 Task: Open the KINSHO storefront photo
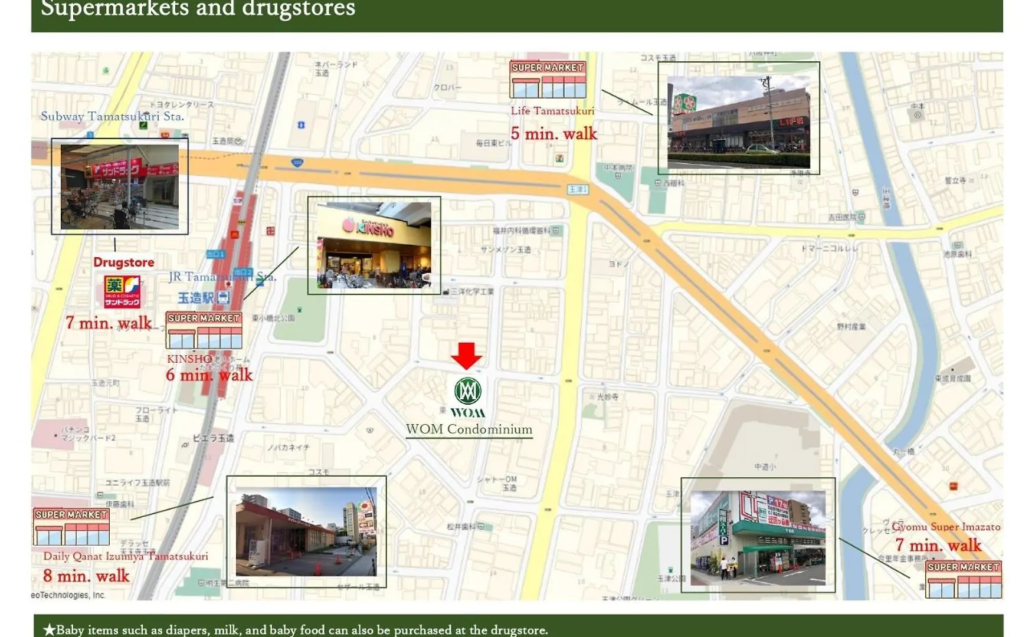[374, 245]
